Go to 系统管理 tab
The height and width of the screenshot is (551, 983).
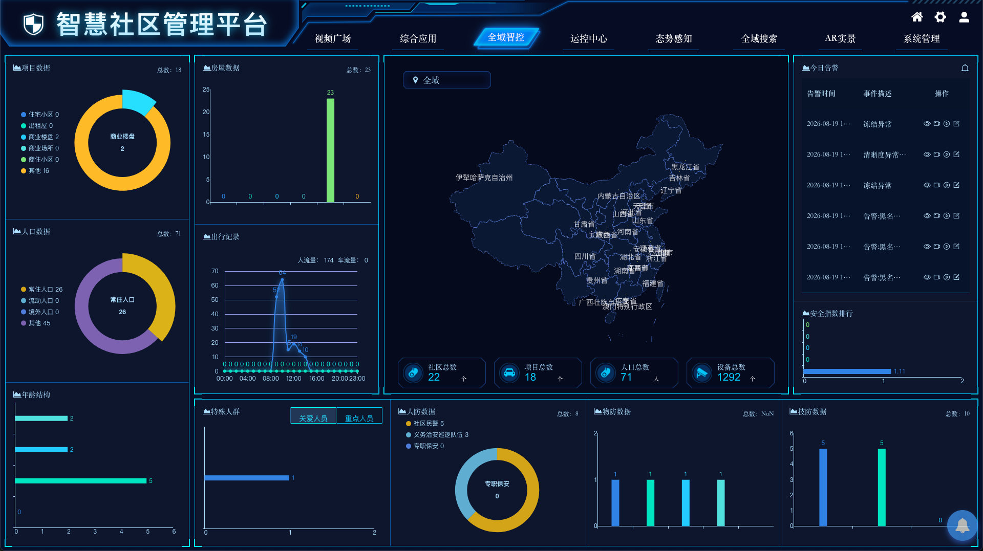pos(922,39)
